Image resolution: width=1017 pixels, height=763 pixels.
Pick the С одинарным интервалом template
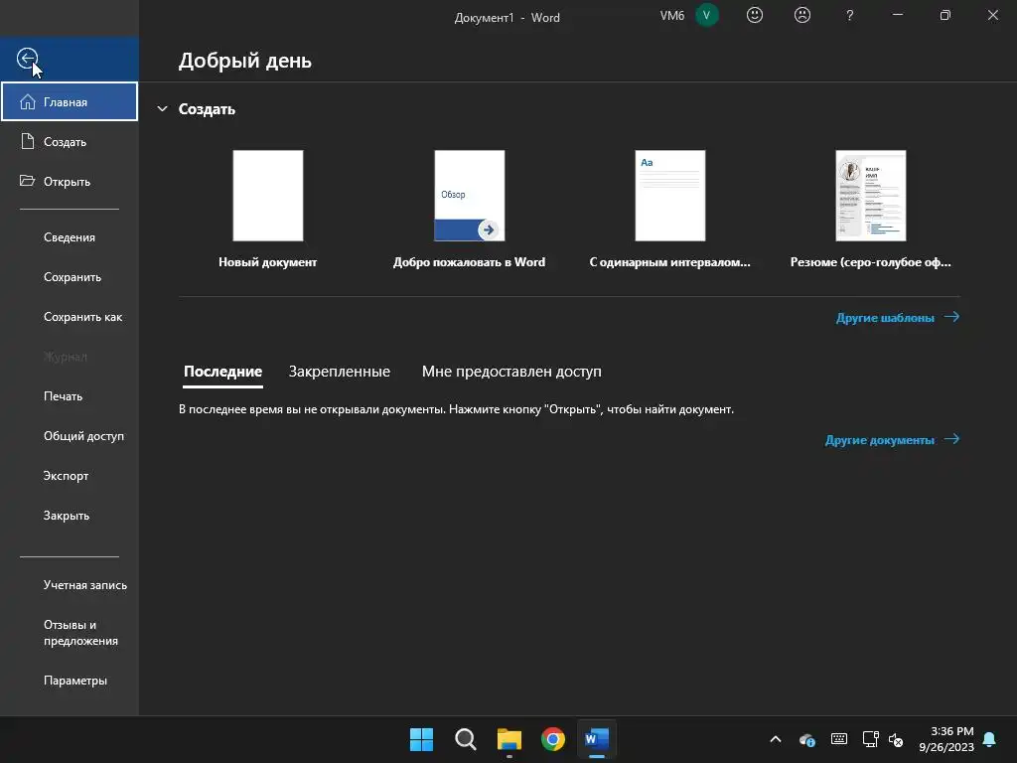point(669,209)
